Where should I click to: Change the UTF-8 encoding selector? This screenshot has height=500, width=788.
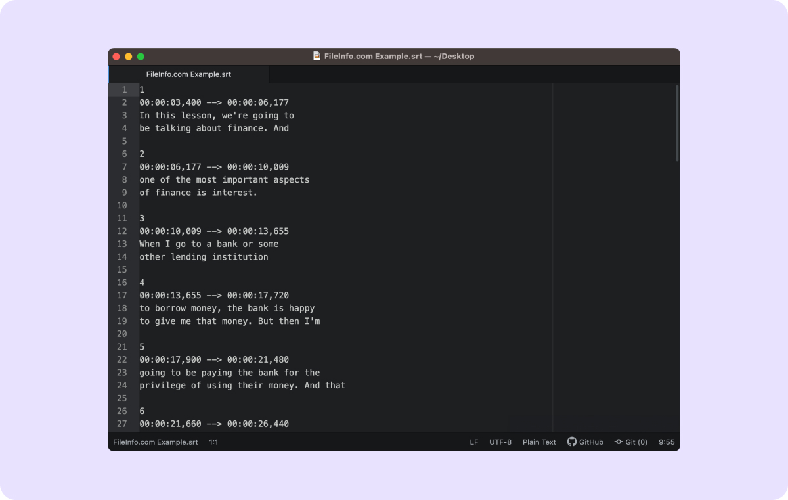pos(500,442)
